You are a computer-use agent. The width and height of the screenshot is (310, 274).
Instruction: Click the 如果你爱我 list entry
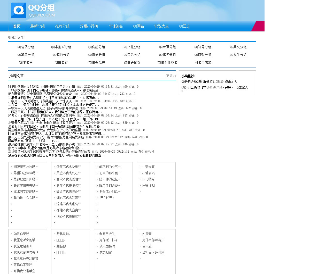21,234
